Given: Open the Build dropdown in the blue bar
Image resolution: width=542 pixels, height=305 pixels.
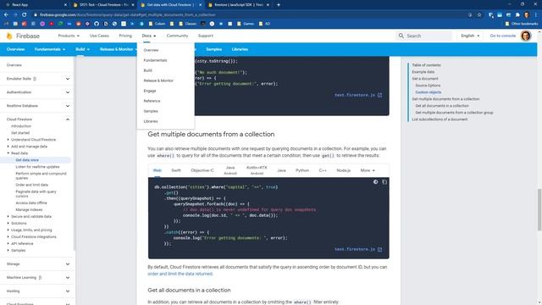Looking at the screenshot, I should 83,49.
